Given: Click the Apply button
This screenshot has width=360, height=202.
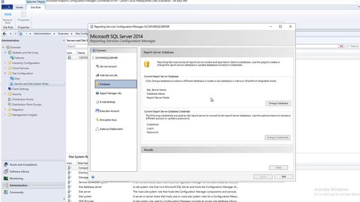Looking at the screenshot, I should (263, 177).
